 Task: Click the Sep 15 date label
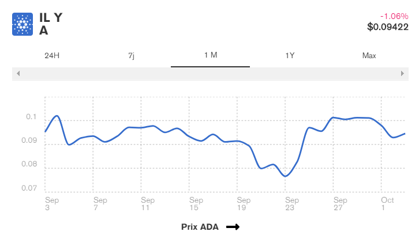click(196, 204)
